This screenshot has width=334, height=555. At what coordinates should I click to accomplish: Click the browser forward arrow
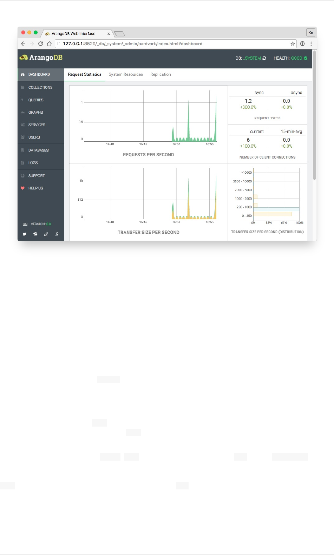tap(32, 44)
